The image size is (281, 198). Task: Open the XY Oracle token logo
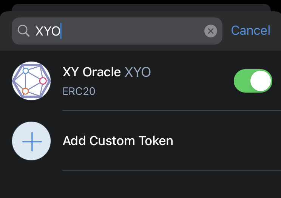coord(31,81)
